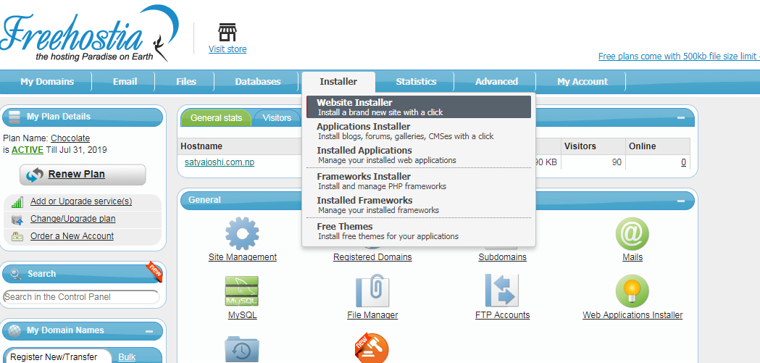The height and width of the screenshot is (363, 760).
Task: Collapse the General panel section
Action: [680, 201]
